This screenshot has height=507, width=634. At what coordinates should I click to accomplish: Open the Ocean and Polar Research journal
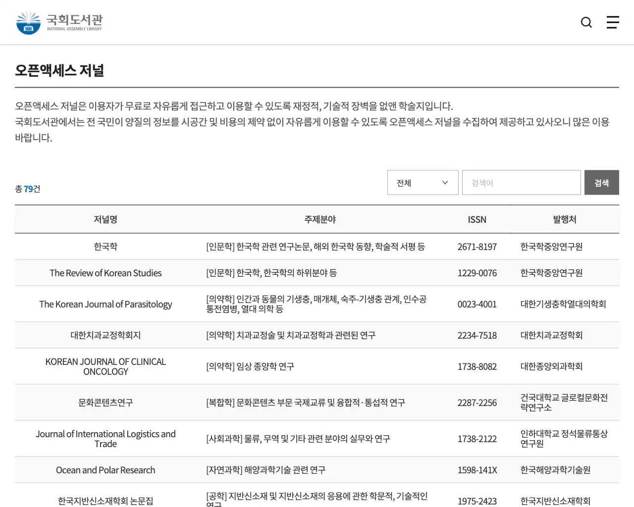coord(106,469)
